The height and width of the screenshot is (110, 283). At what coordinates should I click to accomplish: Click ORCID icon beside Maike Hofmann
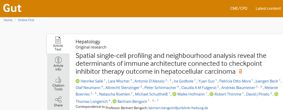click(174, 94)
